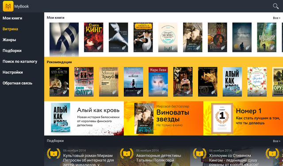Open the Алый как кровь banner

[x=84, y=118]
